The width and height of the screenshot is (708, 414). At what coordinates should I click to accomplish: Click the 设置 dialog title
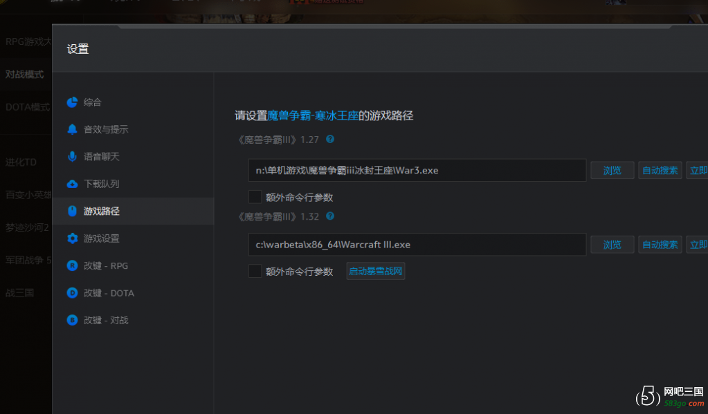(78, 48)
